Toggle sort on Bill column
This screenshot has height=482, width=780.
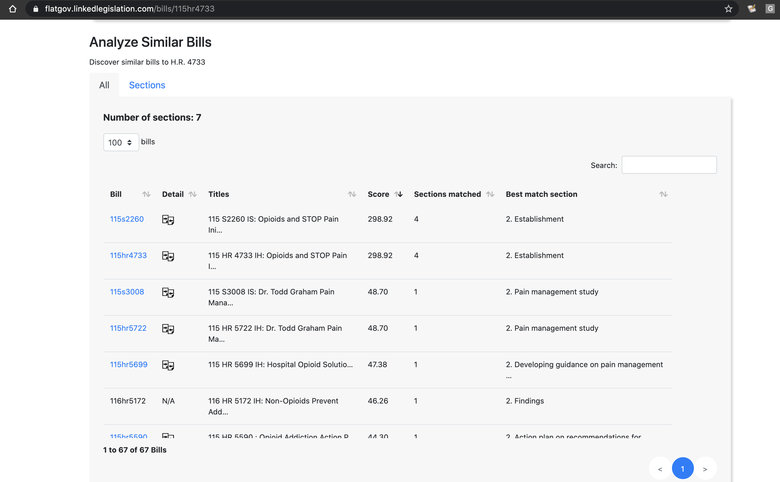coord(146,194)
